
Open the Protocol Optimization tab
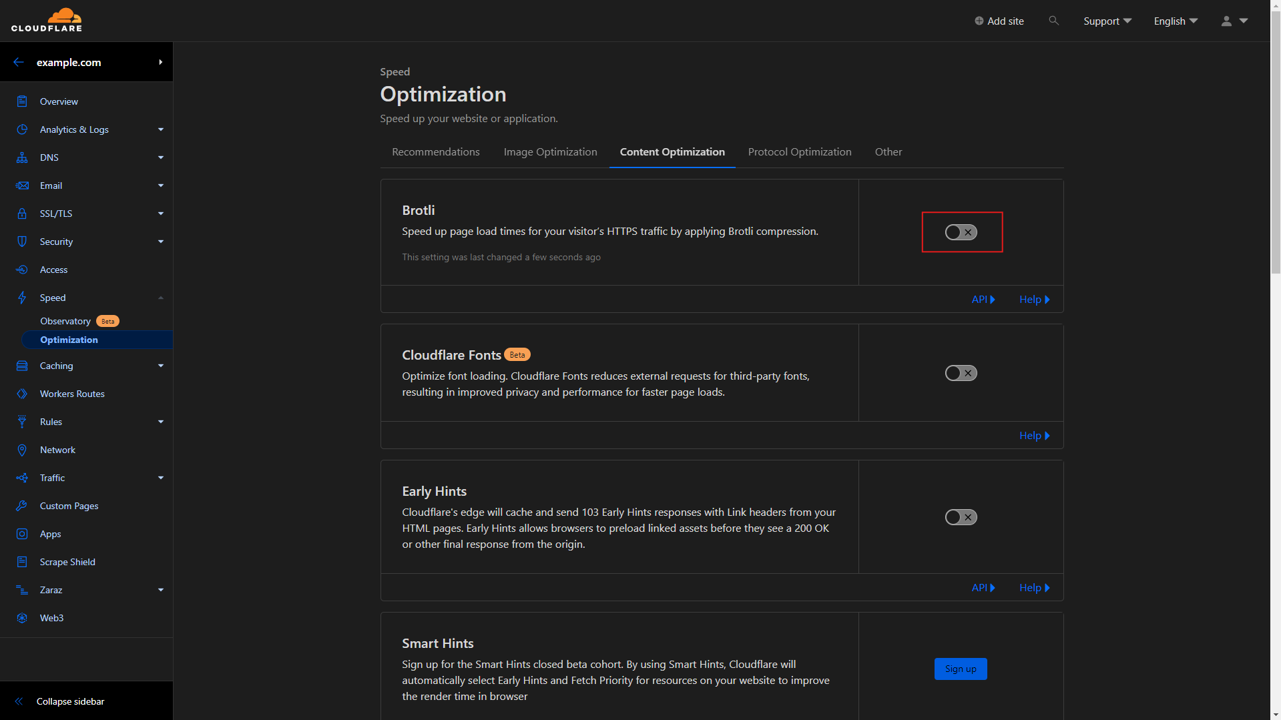(799, 151)
